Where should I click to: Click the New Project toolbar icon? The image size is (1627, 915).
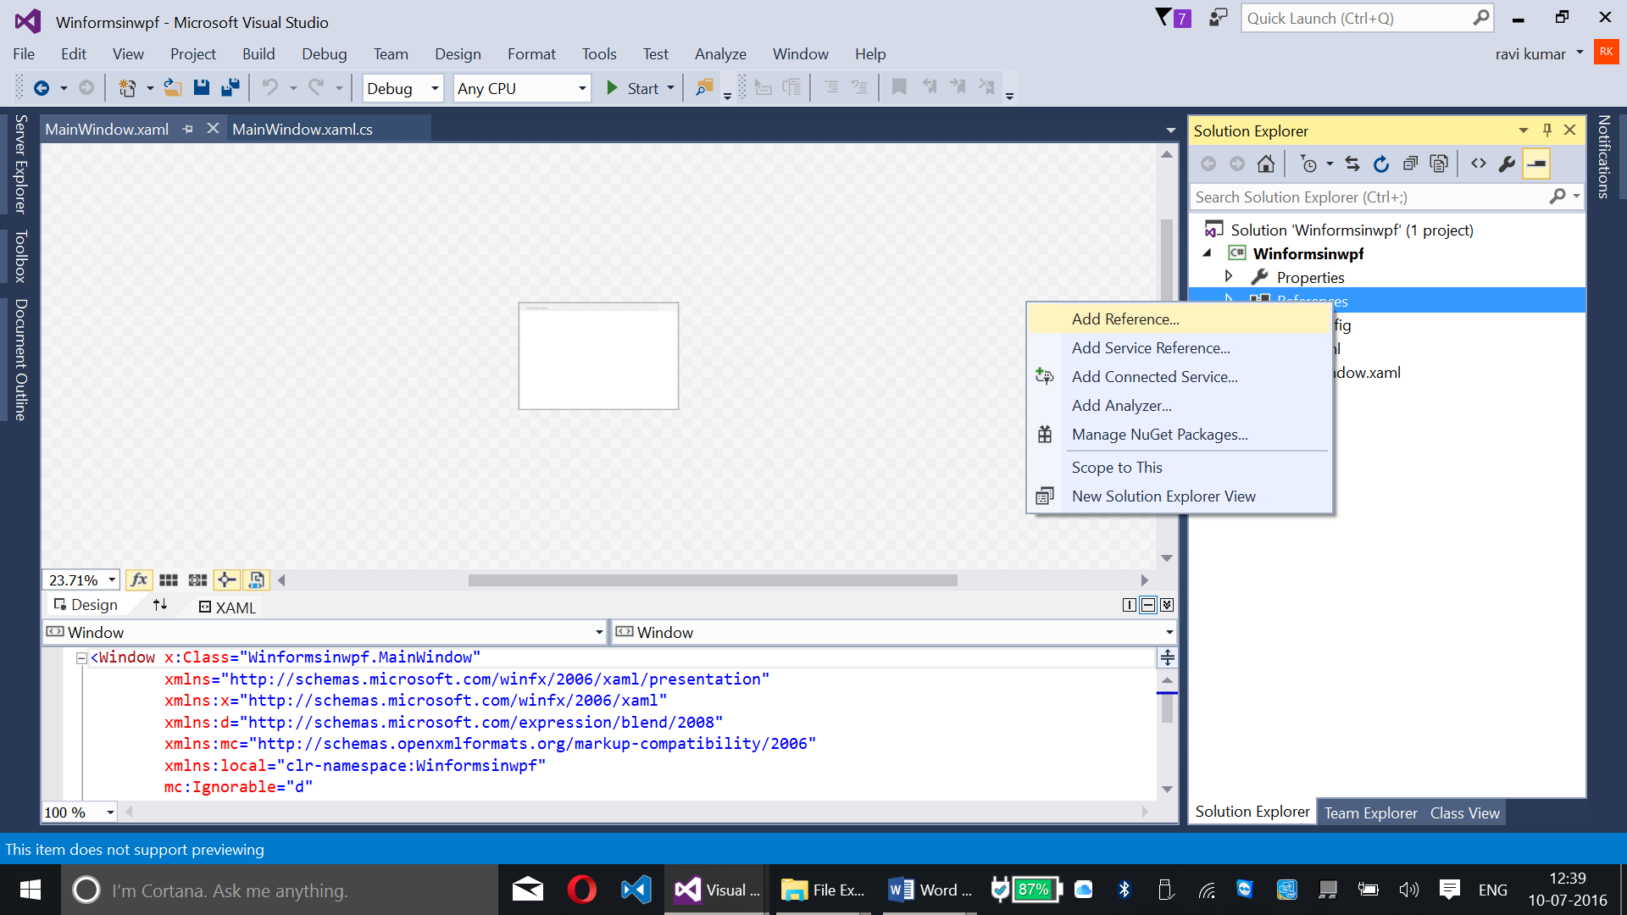[127, 88]
